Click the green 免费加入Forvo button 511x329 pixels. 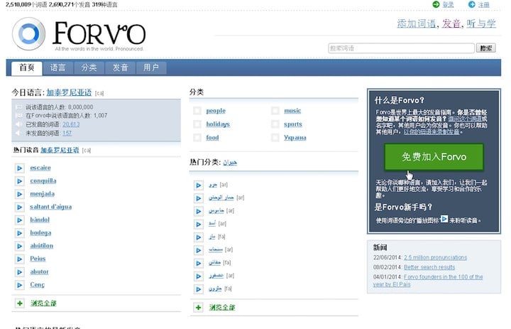tap(434, 157)
